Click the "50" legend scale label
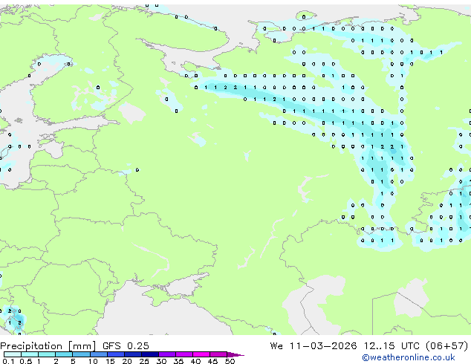 tap(230, 361)
